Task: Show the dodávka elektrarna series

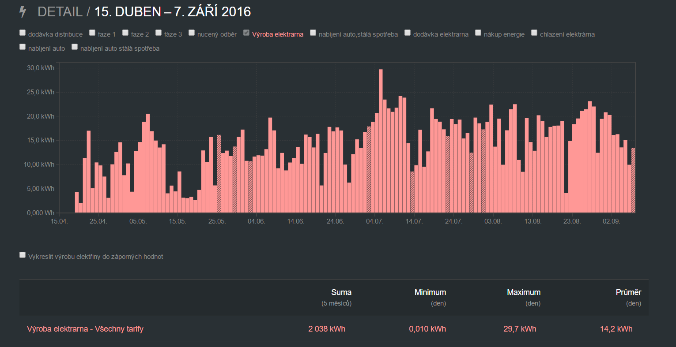Action: point(408,32)
